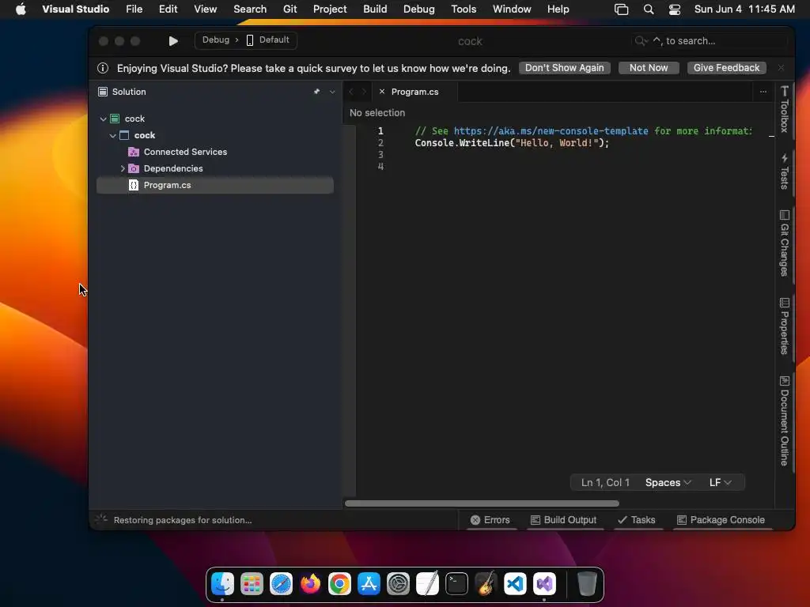Image resolution: width=810 pixels, height=607 pixels.
Task: Click Restoring packages status text
Action: [183, 520]
